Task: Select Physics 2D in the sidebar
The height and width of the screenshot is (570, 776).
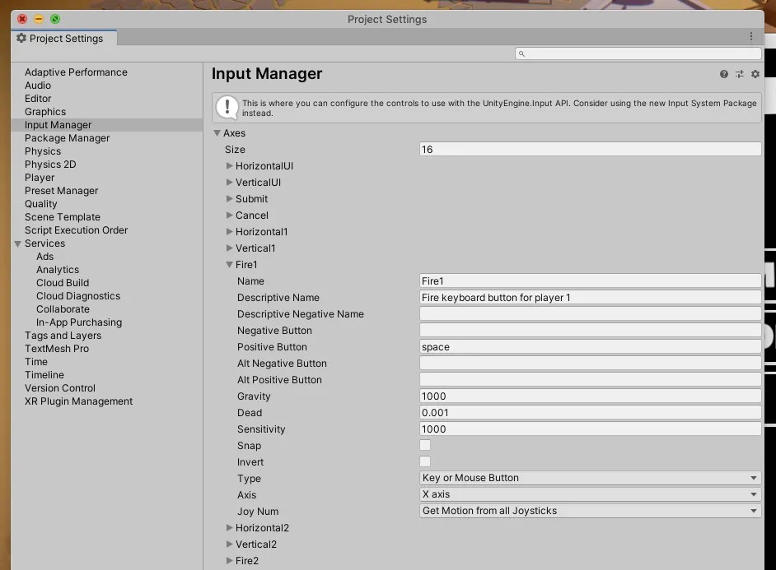Action: pos(50,164)
